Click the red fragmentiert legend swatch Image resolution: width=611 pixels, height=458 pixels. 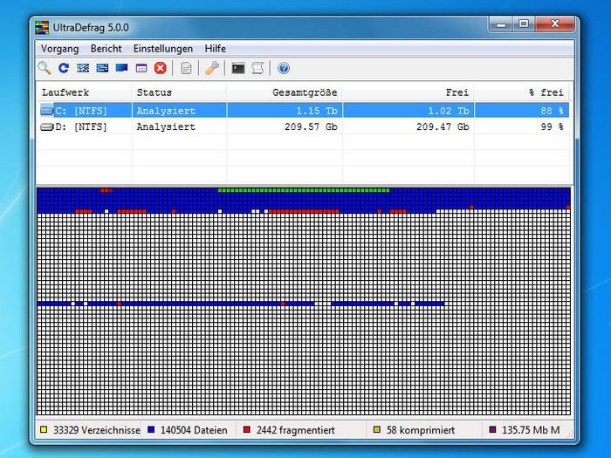point(247,429)
